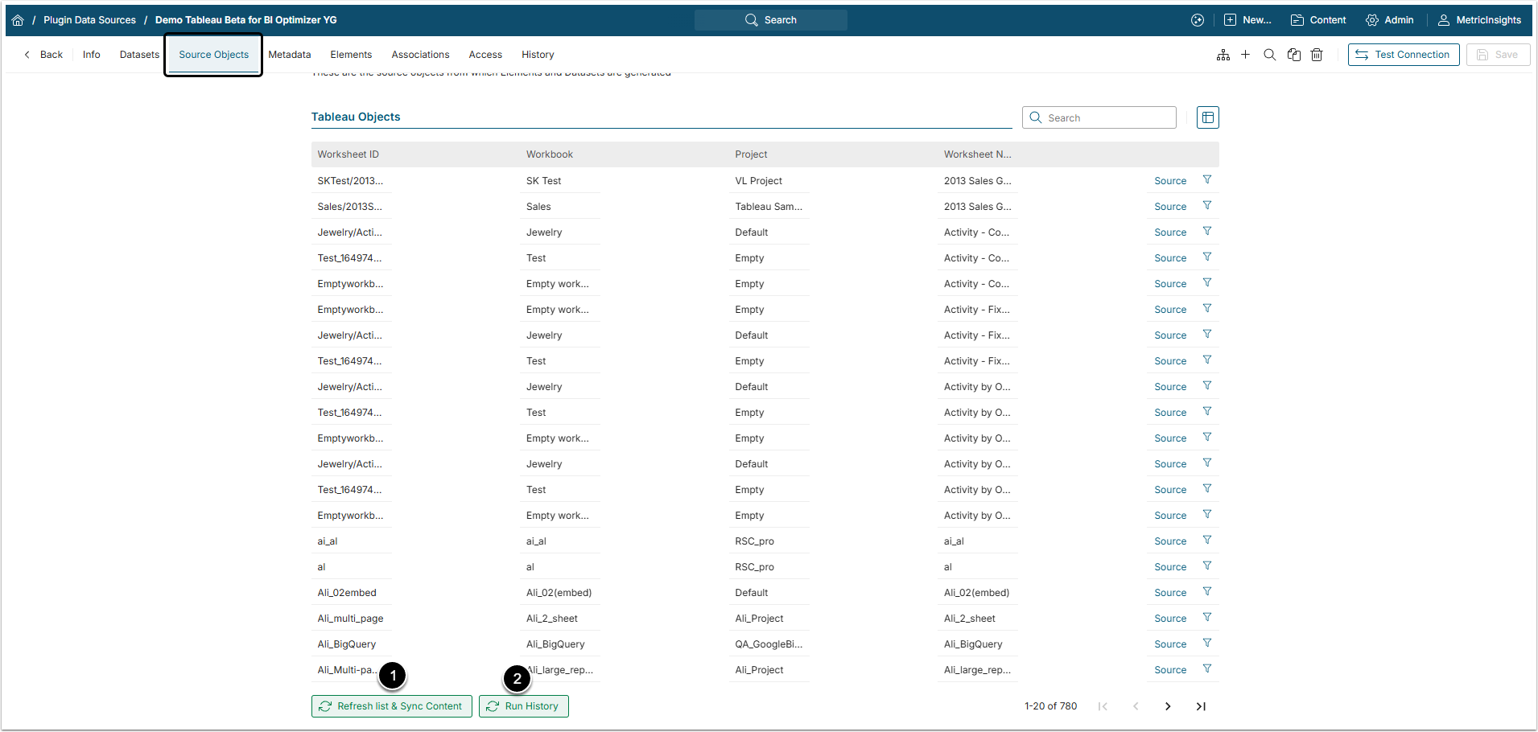Click the plus icon in toolbar
This screenshot has height=732, width=1538.
(x=1245, y=55)
